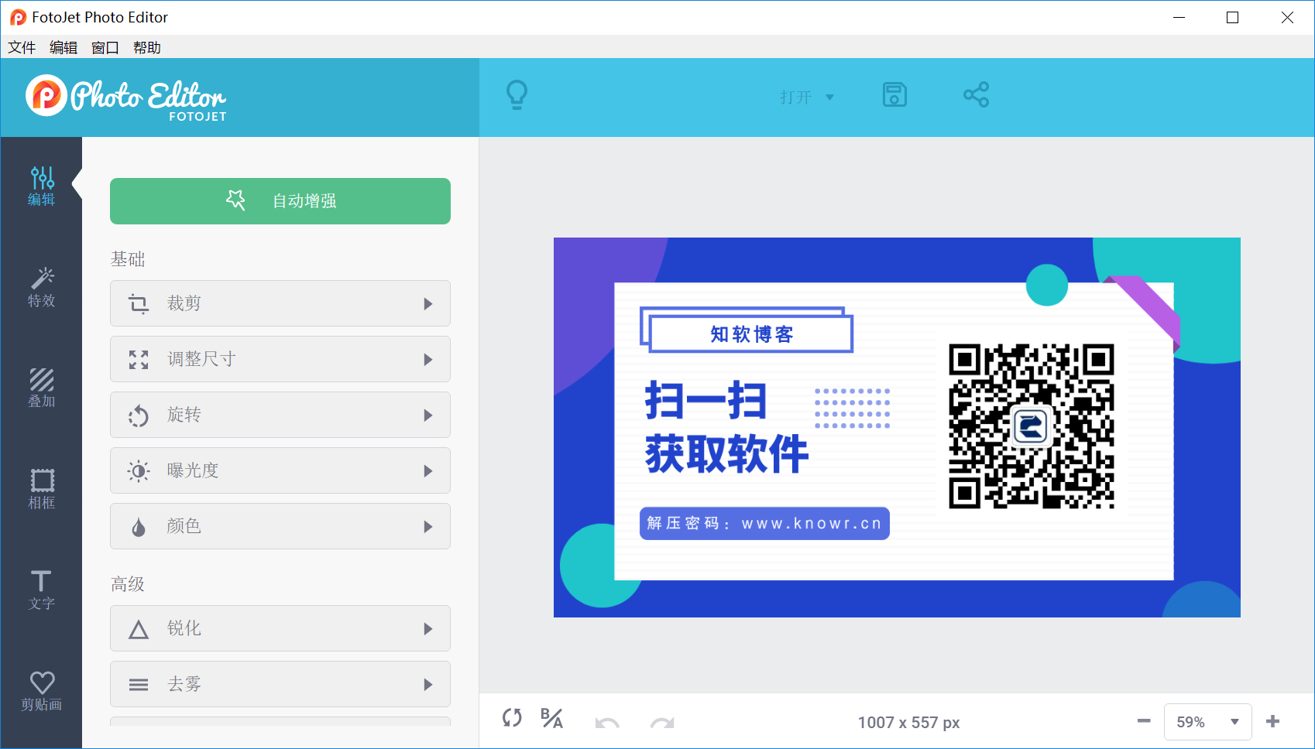The image size is (1315, 749).
Task: Click the color droplet icon beside 颜色
Action: 139,527
